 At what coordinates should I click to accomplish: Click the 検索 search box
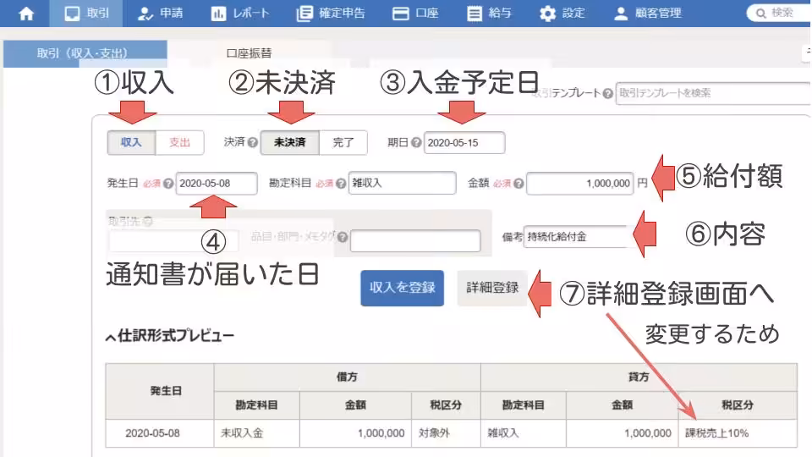pyautogui.click(x=778, y=13)
